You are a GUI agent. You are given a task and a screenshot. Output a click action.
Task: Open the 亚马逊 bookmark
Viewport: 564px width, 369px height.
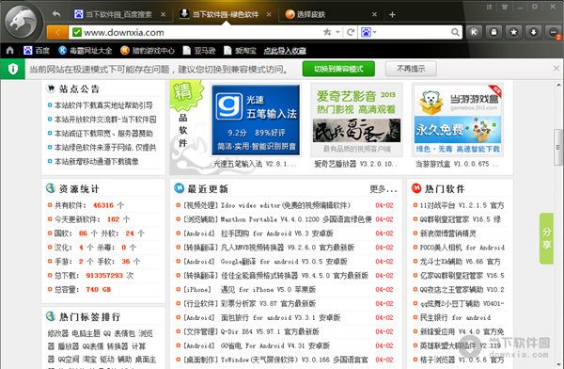(199, 51)
